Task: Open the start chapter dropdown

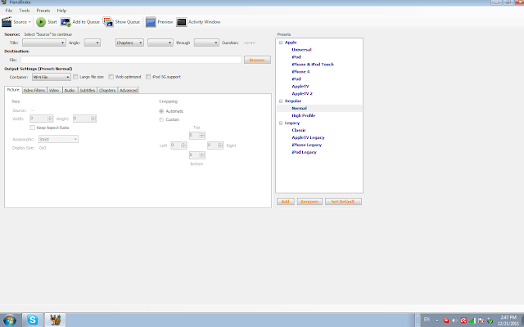Action: [x=160, y=43]
